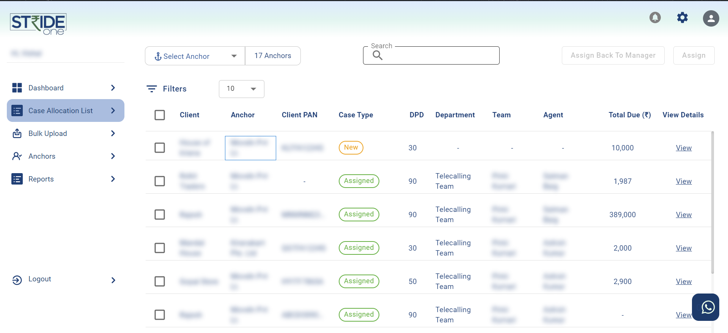Click the Anchors person icon
Screen dimensions: 728x333
[17, 156]
